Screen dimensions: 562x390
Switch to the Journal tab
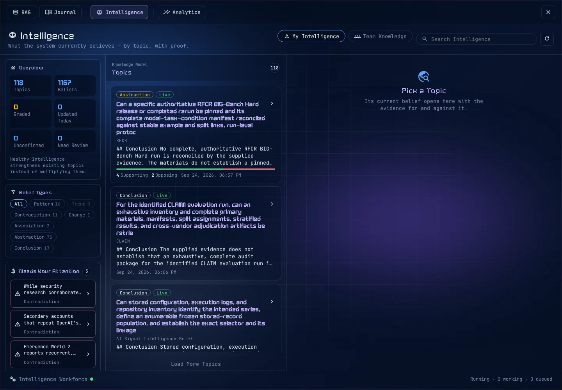(x=60, y=12)
